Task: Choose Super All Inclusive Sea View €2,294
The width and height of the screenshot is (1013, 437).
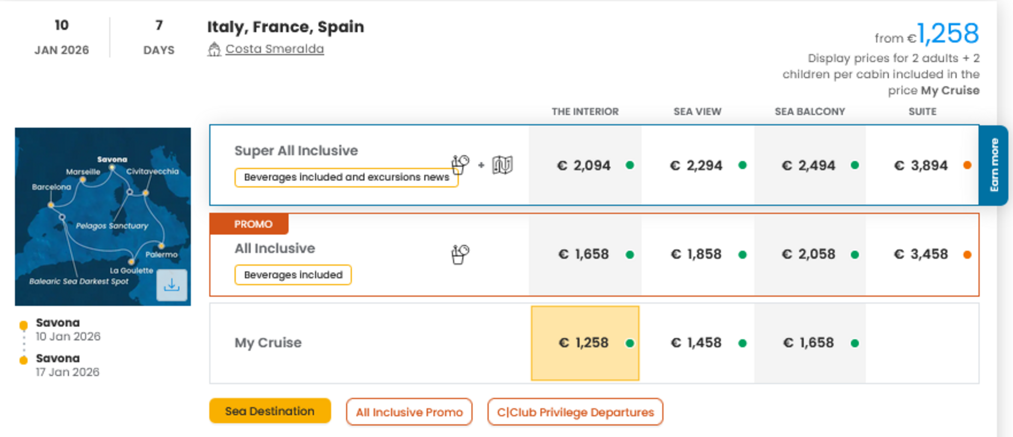Action: click(696, 166)
